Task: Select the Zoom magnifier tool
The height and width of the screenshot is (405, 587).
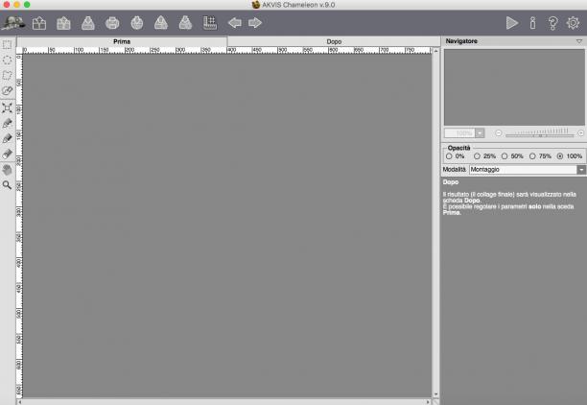Action: [x=7, y=185]
